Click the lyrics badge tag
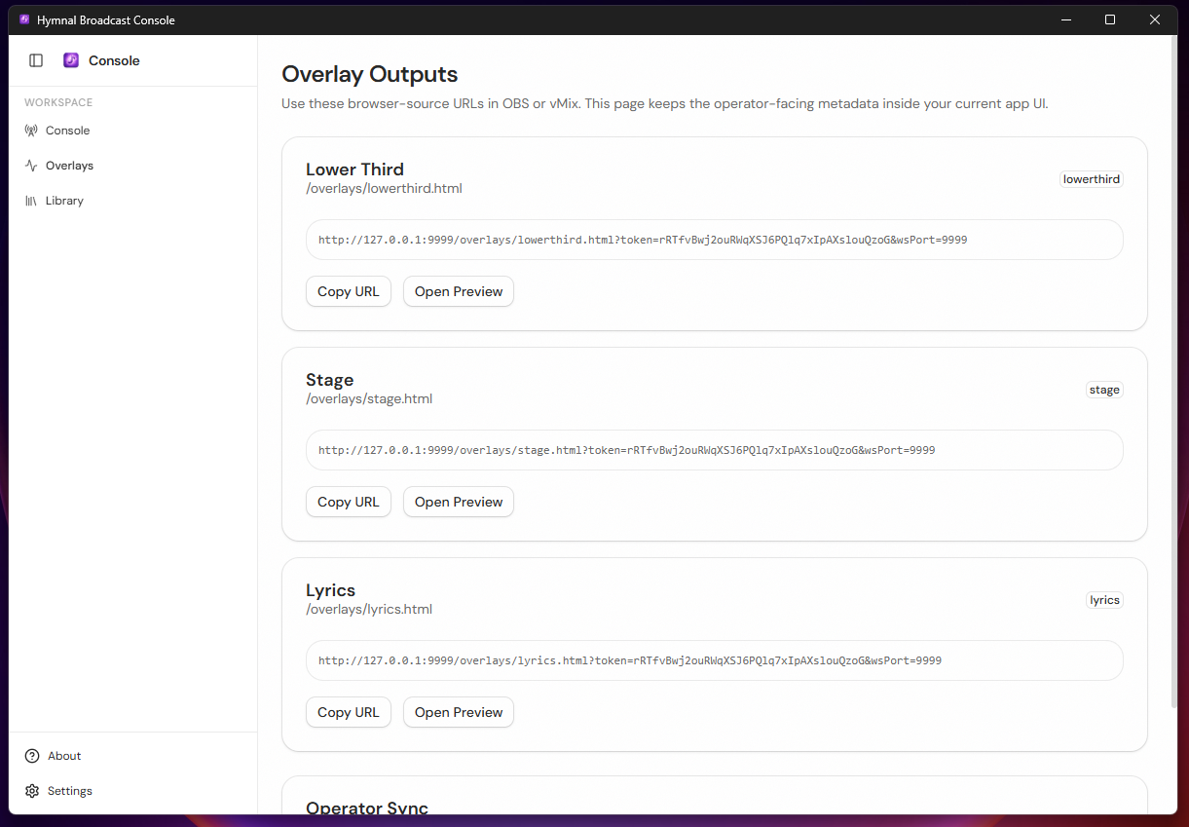This screenshot has height=827, width=1189. (x=1104, y=600)
